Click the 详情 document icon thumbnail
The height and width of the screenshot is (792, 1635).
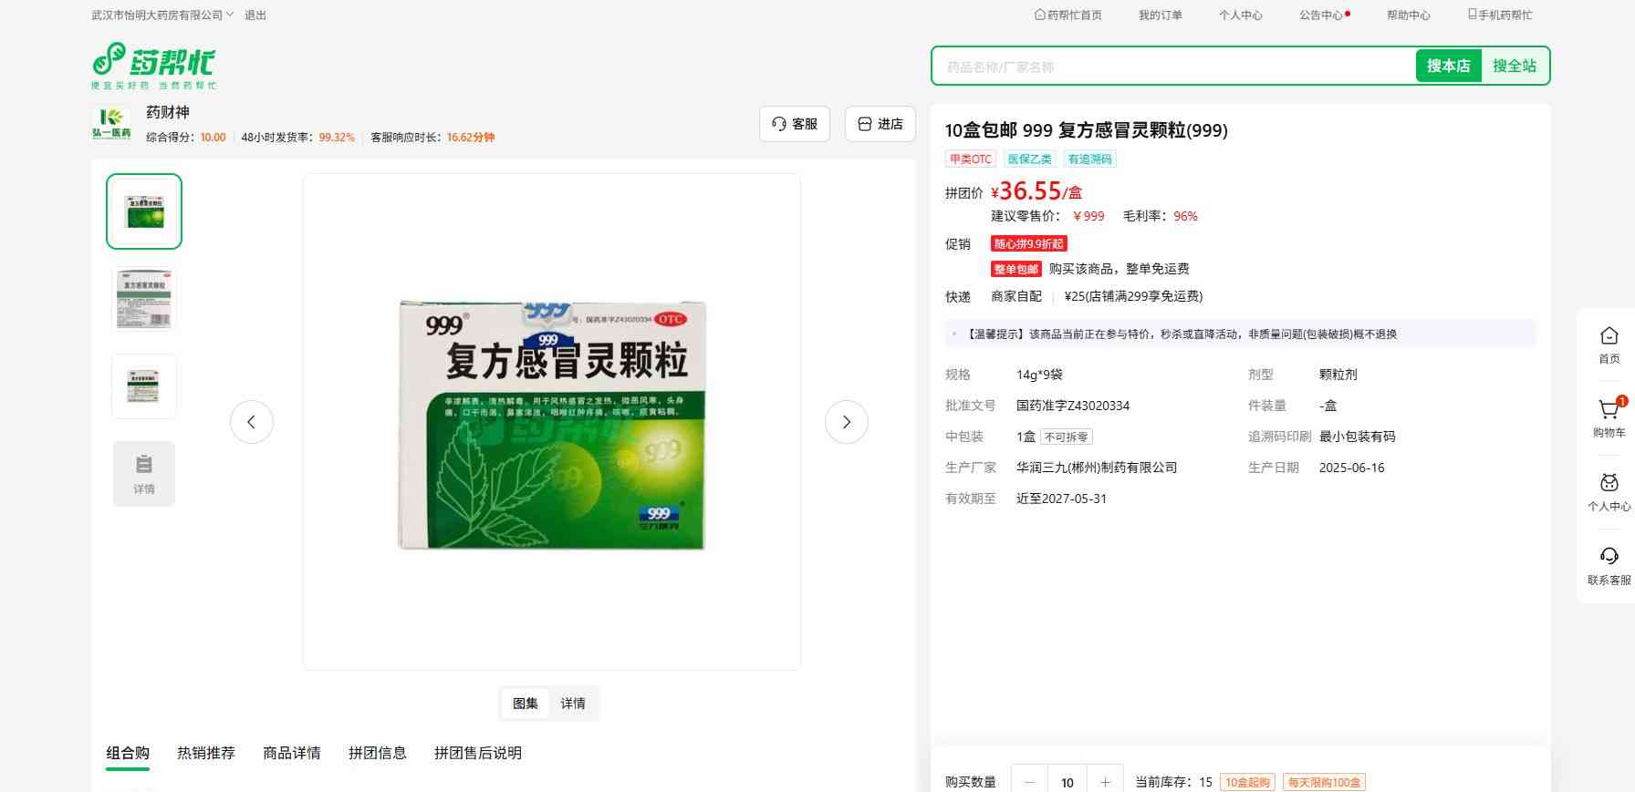[144, 474]
